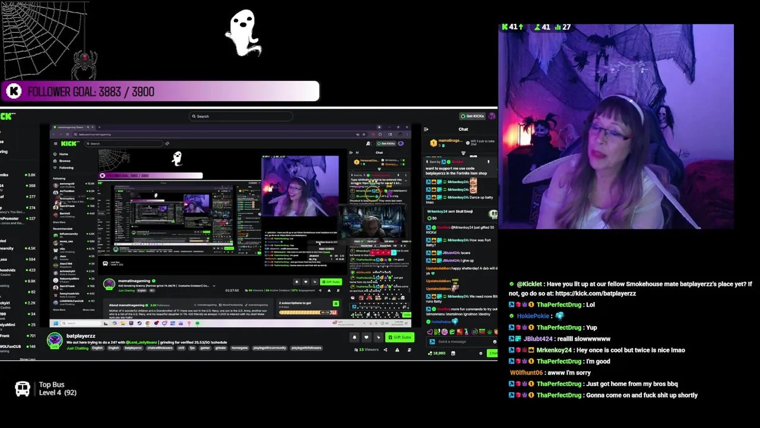Screen dimensions: 760x428
Task: Unpin the pinned Kicklet message with the pin icon
Action: click(x=488, y=162)
